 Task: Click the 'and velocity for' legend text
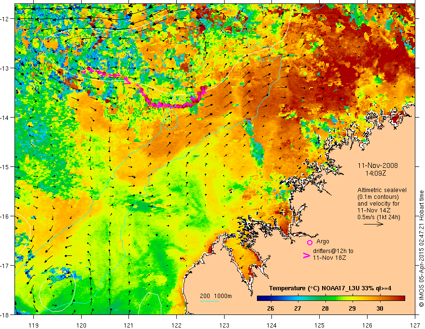click(x=378, y=204)
